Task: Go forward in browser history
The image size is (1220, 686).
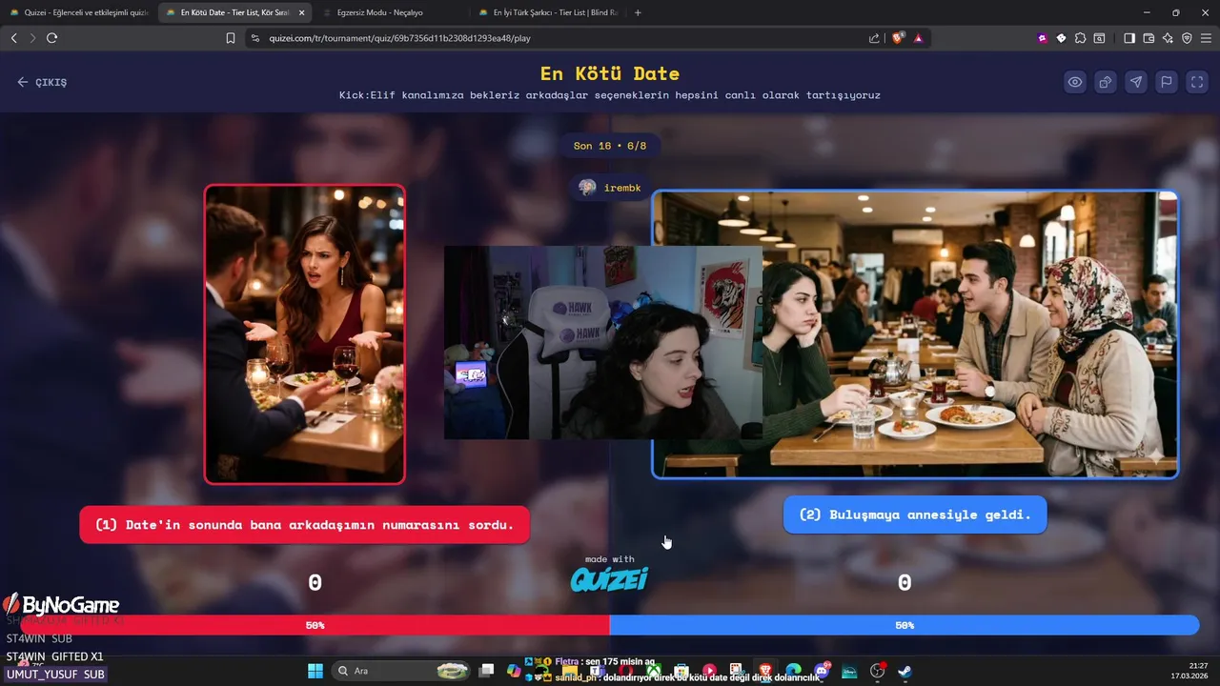Action: coord(32,38)
